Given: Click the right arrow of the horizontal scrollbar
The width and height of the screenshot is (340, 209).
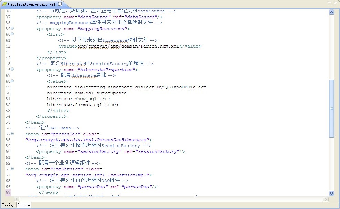Looking at the screenshot, I should (x=326, y=199).
